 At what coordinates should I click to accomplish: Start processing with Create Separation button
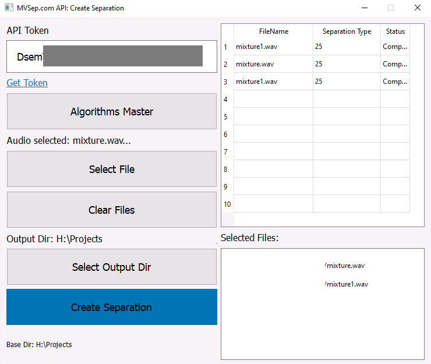click(x=111, y=307)
